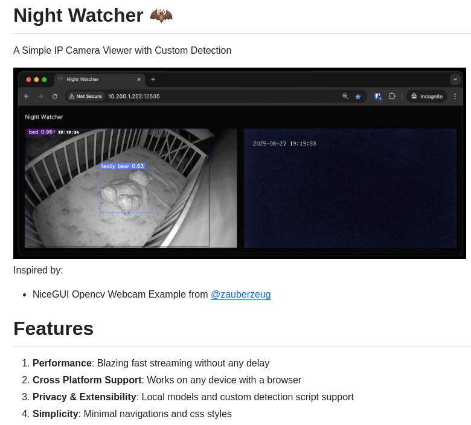Click the green maximize window dot
The image size is (471, 425).
click(x=45, y=80)
